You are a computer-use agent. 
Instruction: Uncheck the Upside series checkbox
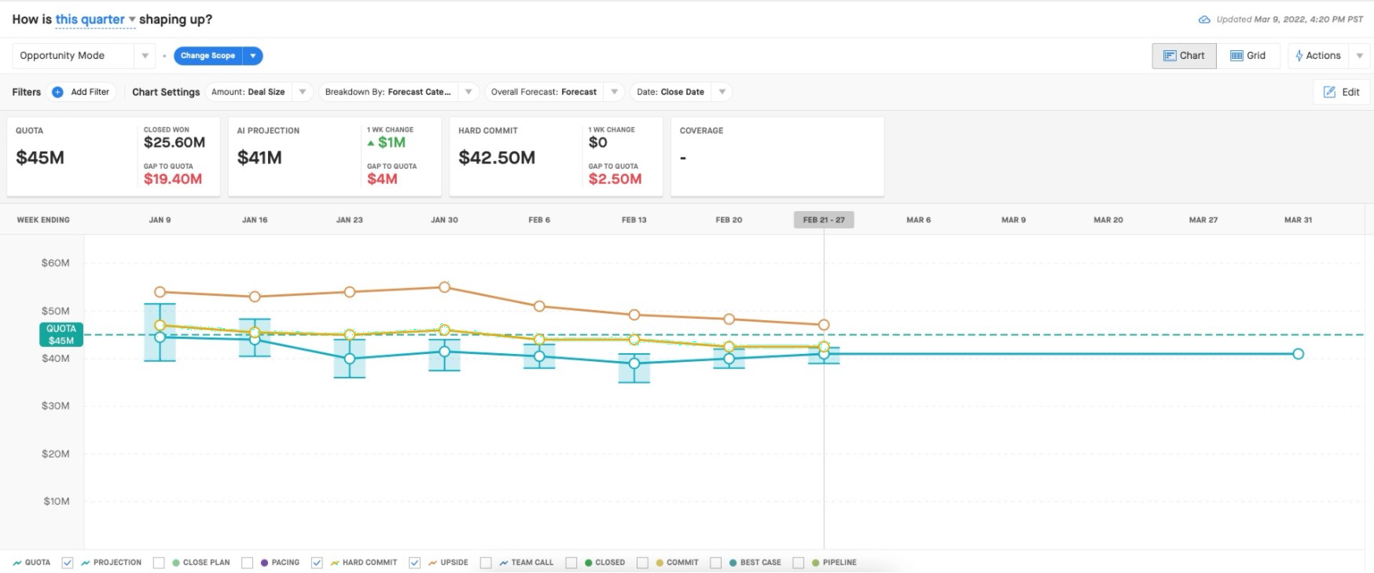pos(414,563)
